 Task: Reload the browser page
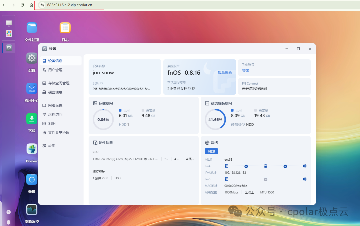pos(22,5)
